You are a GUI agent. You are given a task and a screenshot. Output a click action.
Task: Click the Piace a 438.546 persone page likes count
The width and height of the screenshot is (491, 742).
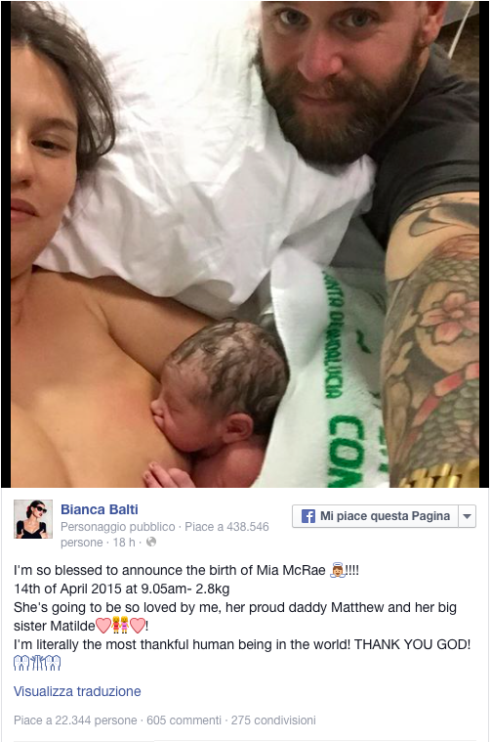164,534
